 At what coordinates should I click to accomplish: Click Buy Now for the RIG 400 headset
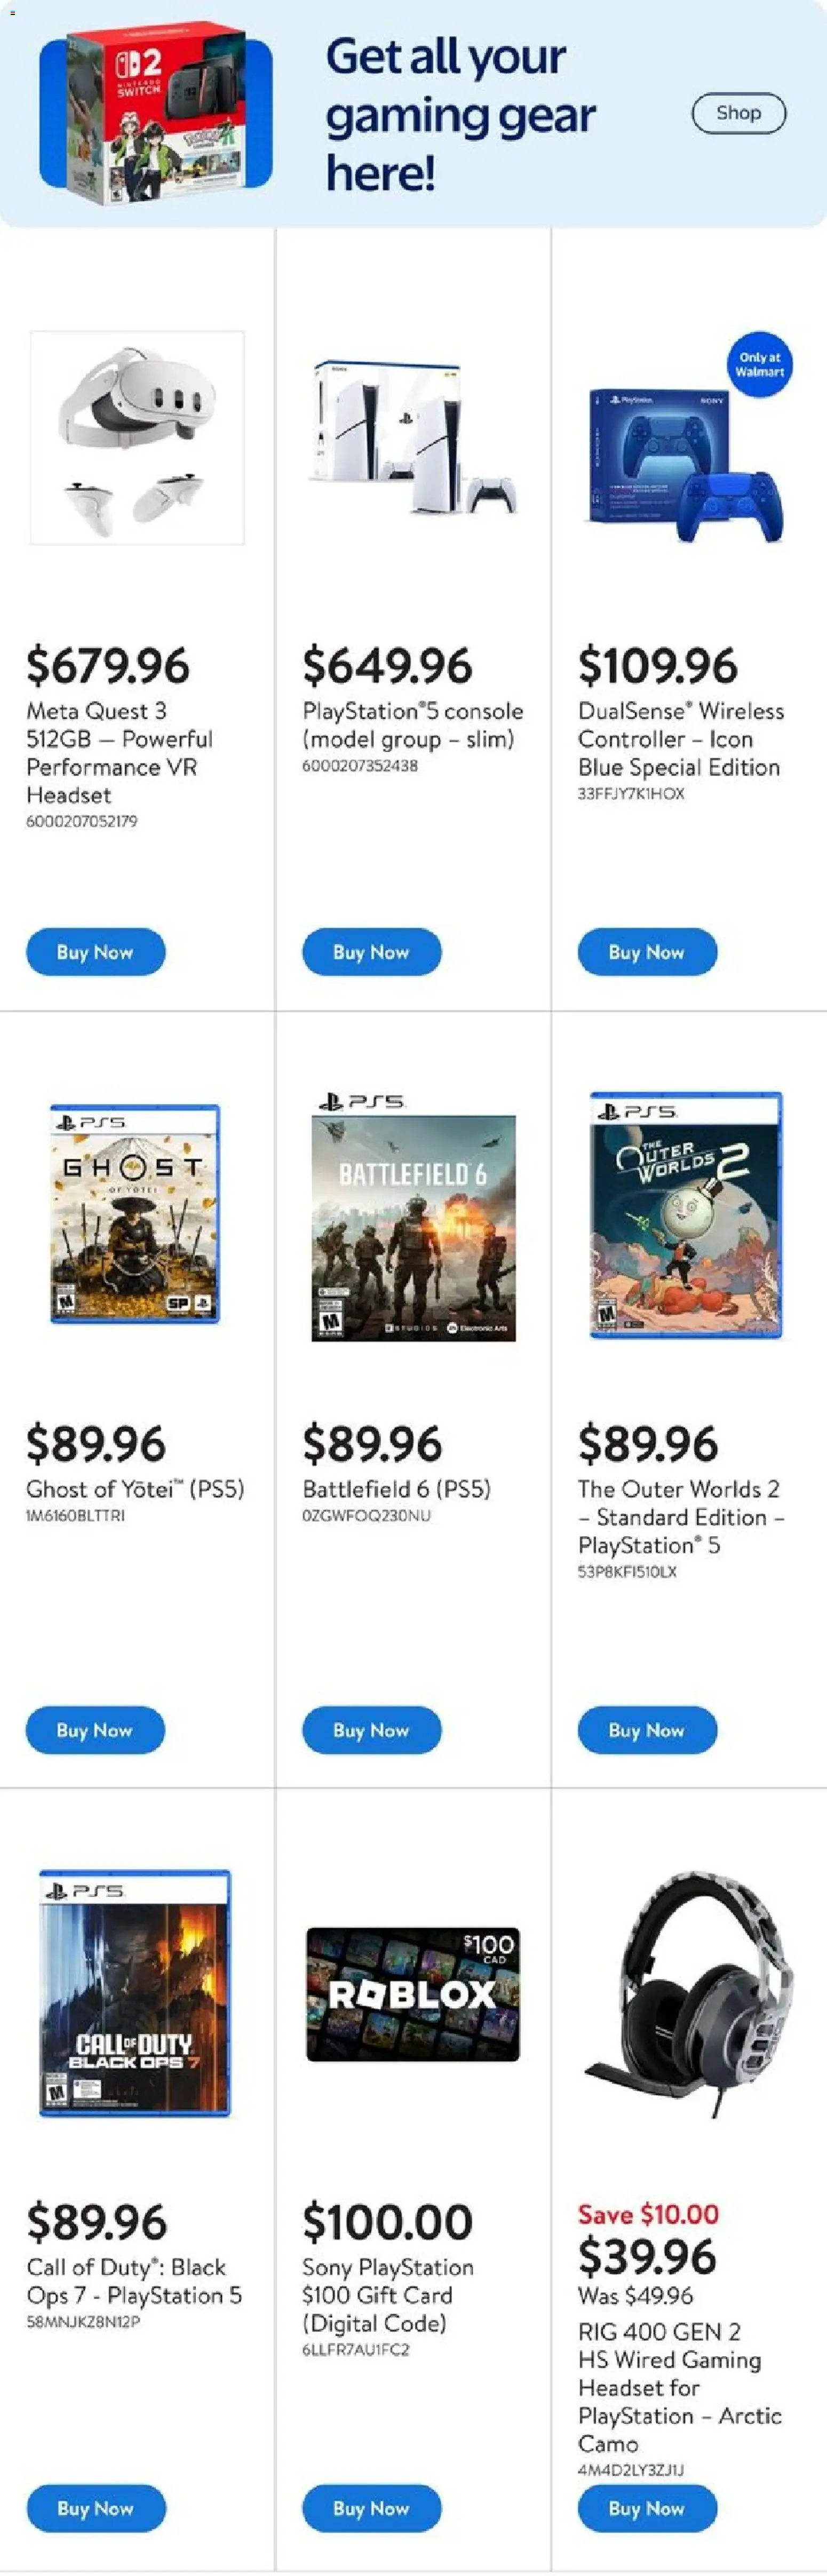(647, 2508)
